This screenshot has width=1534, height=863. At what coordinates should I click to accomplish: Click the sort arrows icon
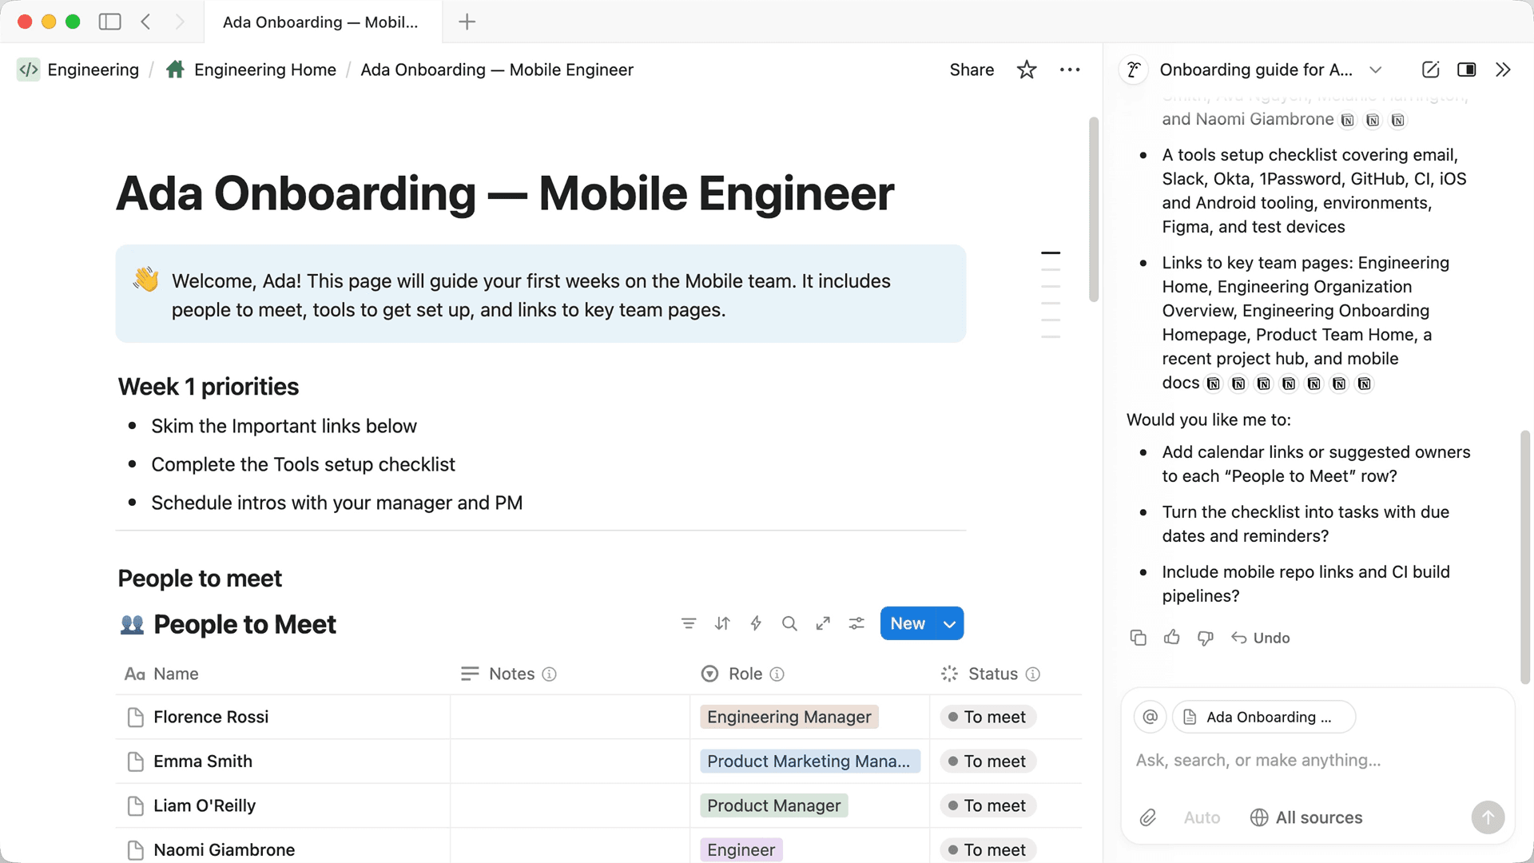[722, 623]
